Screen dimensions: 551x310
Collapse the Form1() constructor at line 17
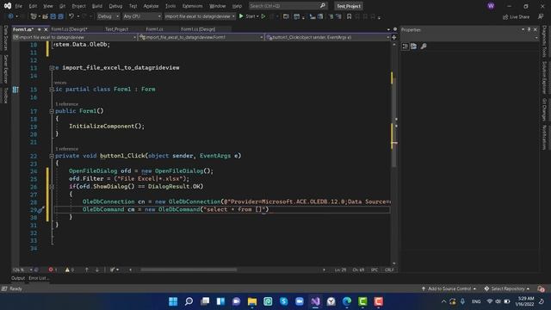pyautogui.click(x=52, y=111)
